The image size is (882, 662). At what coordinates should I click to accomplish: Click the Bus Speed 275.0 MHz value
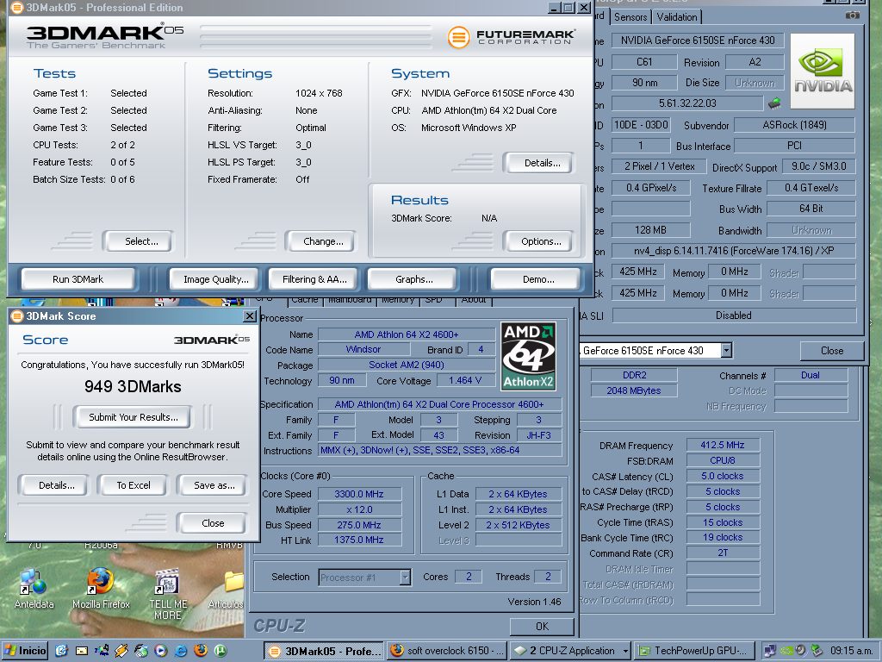(x=359, y=525)
